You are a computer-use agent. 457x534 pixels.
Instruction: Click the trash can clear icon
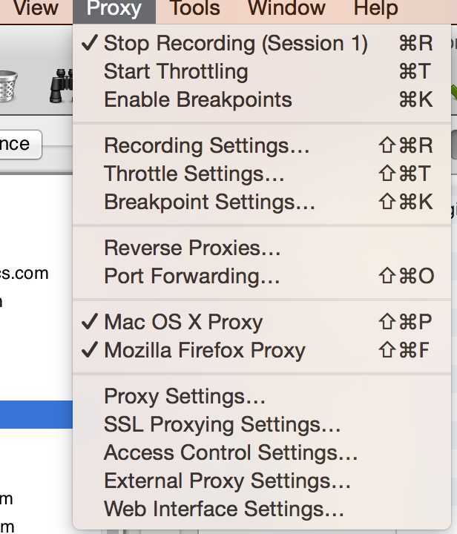pos(7,86)
